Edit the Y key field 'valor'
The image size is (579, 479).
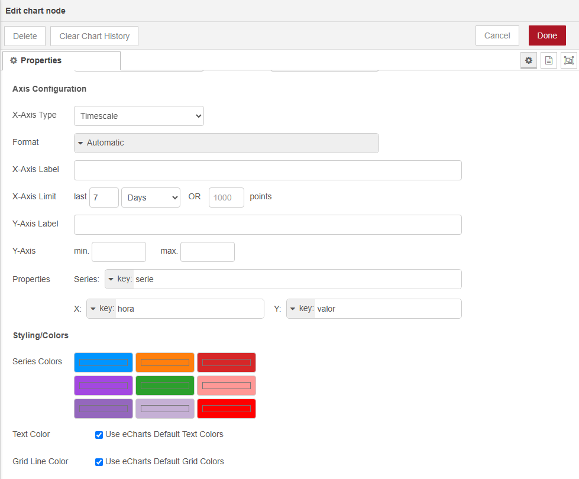pos(388,309)
